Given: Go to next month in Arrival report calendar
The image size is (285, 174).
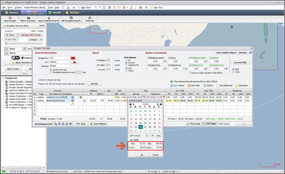Looking at the screenshot, I should point(158,104).
